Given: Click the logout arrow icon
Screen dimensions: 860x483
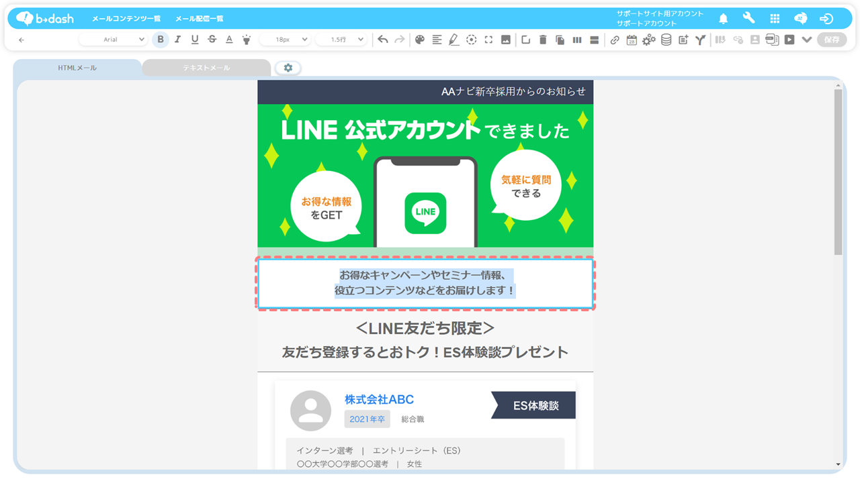Looking at the screenshot, I should click(826, 19).
